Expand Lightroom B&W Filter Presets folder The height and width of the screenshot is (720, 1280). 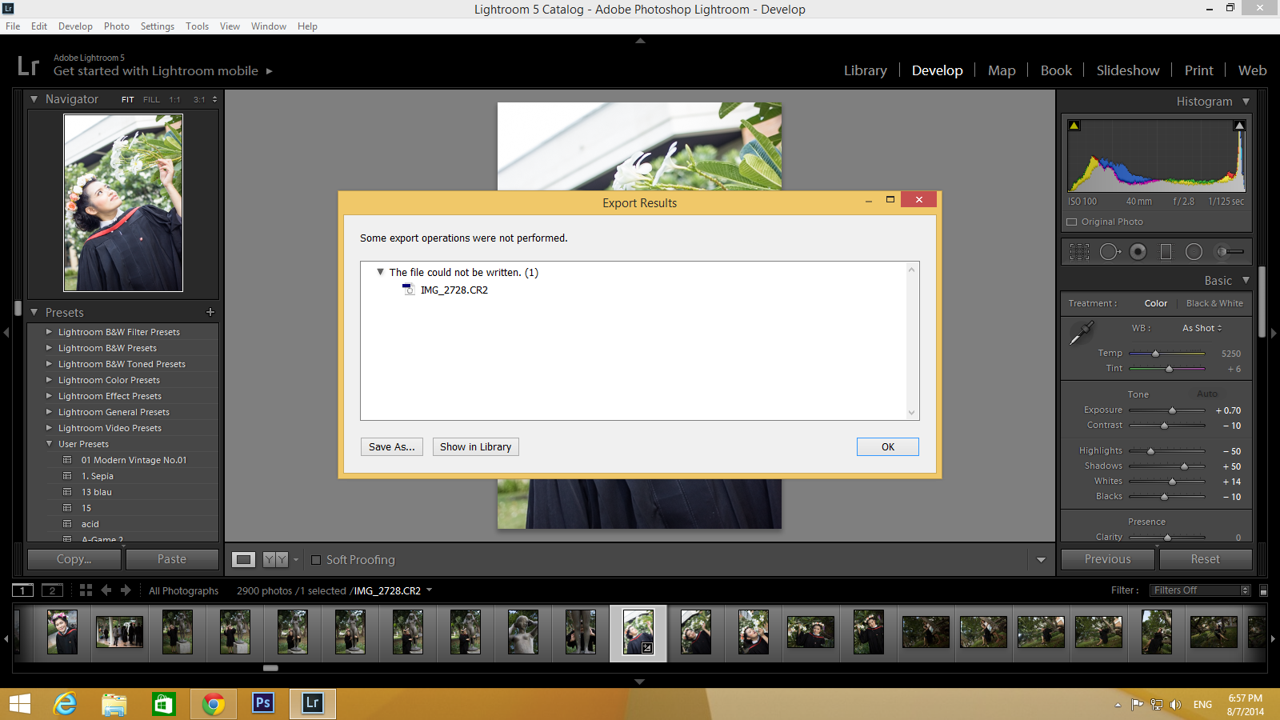click(x=49, y=331)
